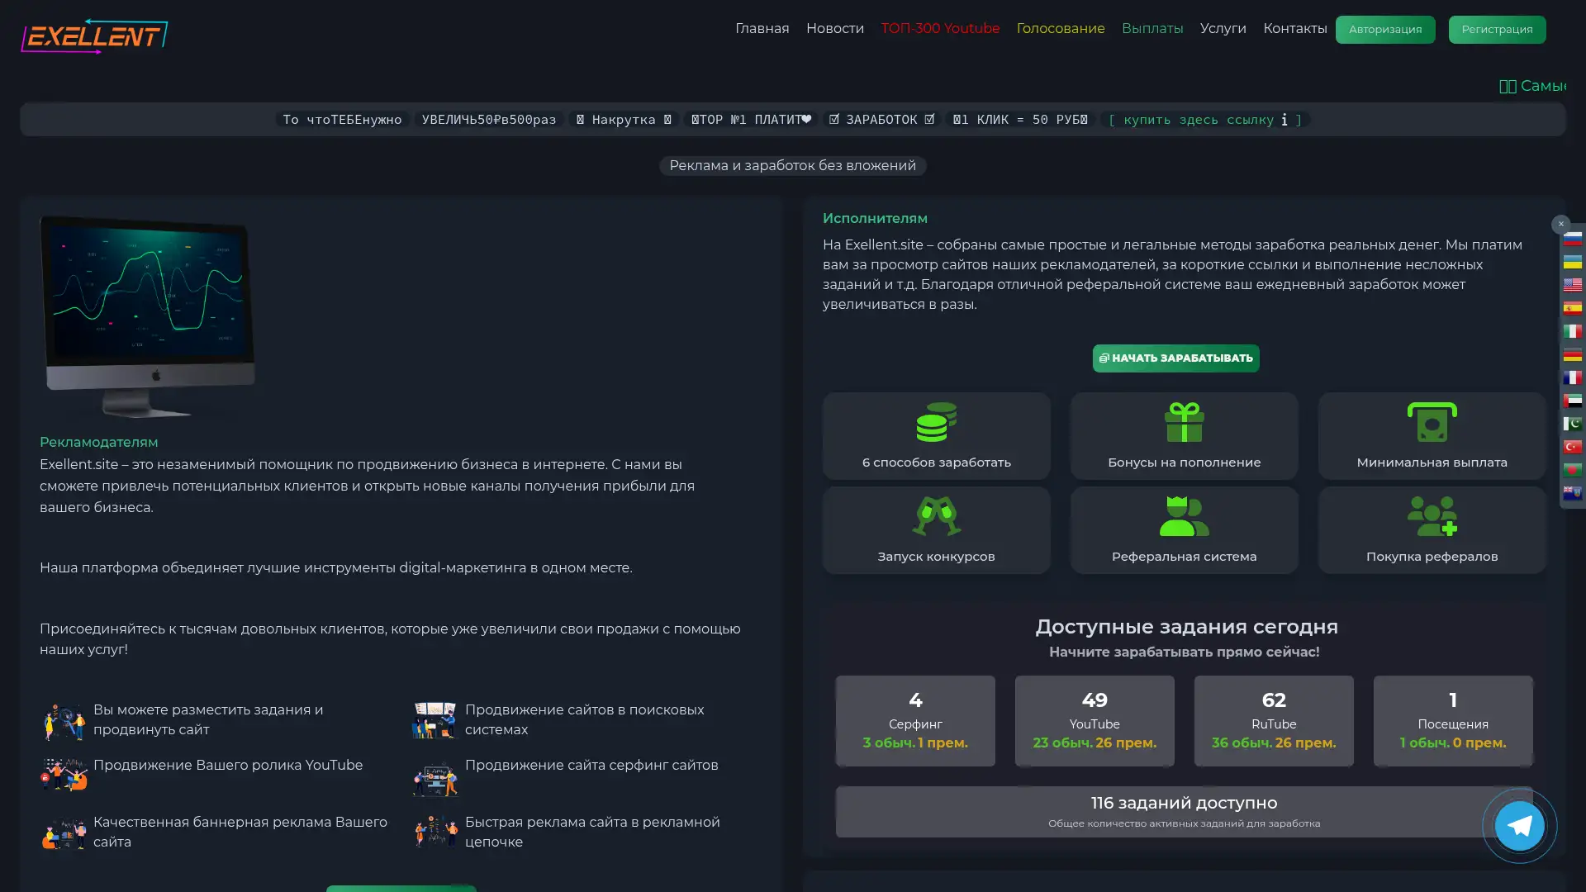Click the Рекламодателям heading
The height and width of the screenshot is (892, 1586).
click(x=98, y=443)
